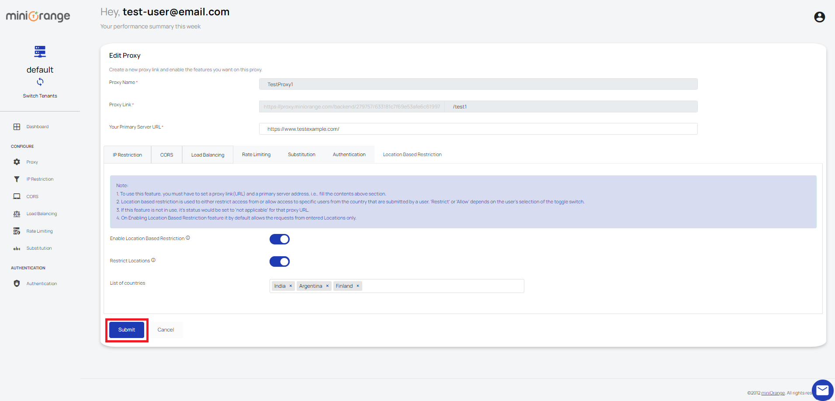Toggle the Restrict Locations switch
835x401 pixels.
(280, 262)
